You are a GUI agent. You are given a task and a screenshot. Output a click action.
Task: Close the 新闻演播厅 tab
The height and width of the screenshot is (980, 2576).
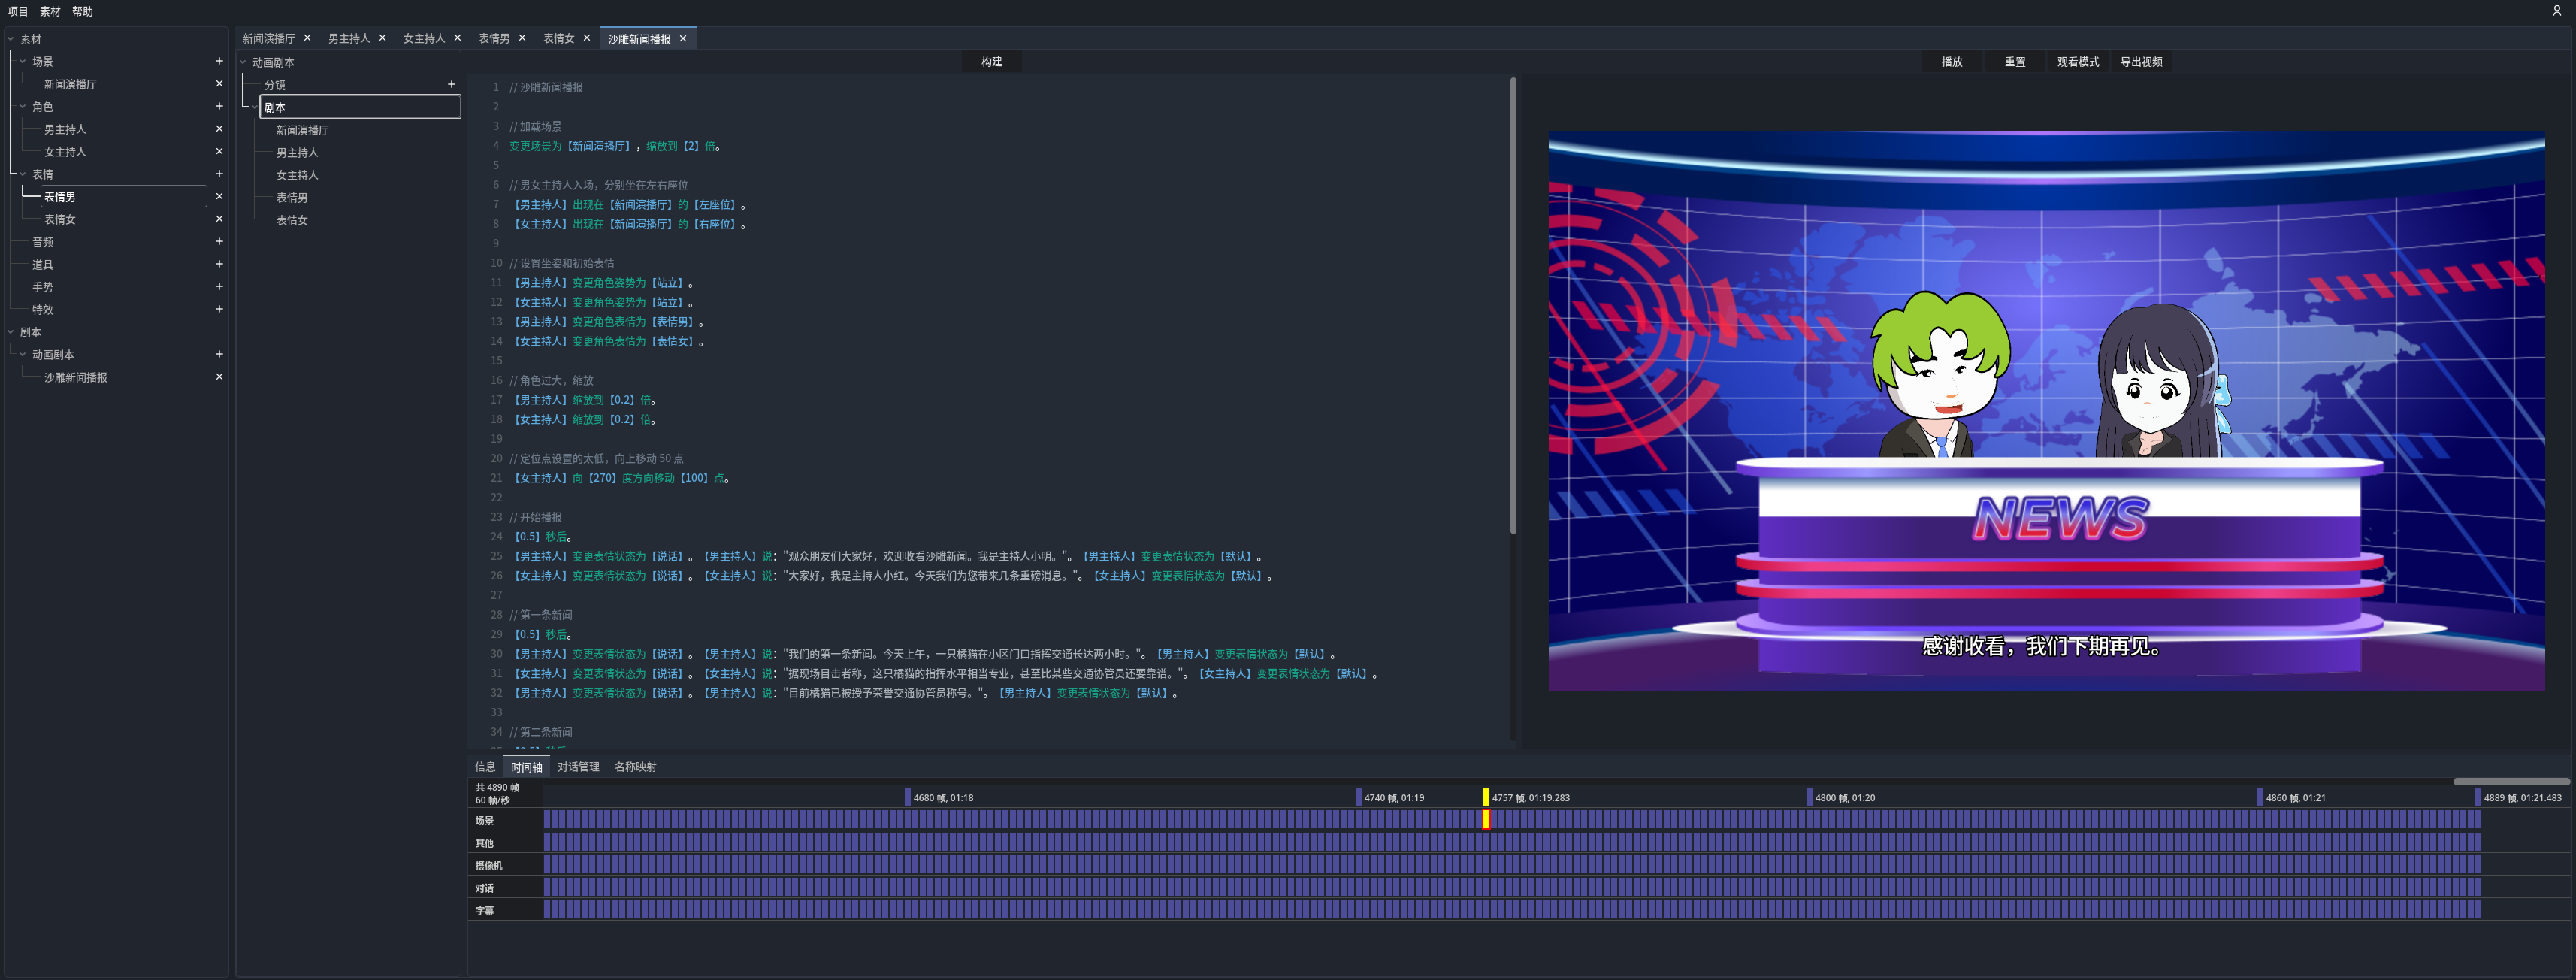pyautogui.click(x=307, y=38)
